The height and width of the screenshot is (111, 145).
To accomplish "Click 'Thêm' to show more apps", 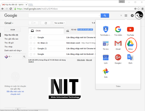I will (x=118, y=86).
